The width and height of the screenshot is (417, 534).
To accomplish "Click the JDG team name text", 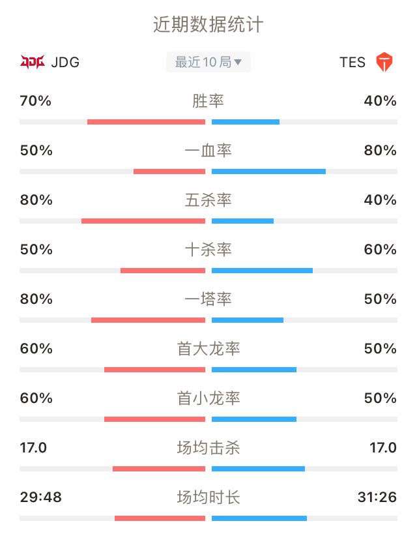I will click(65, 63).
